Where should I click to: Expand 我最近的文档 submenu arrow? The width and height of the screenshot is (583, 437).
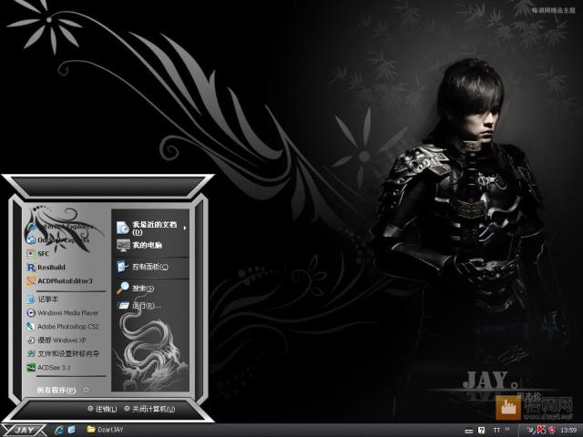[x=185, y=228]
